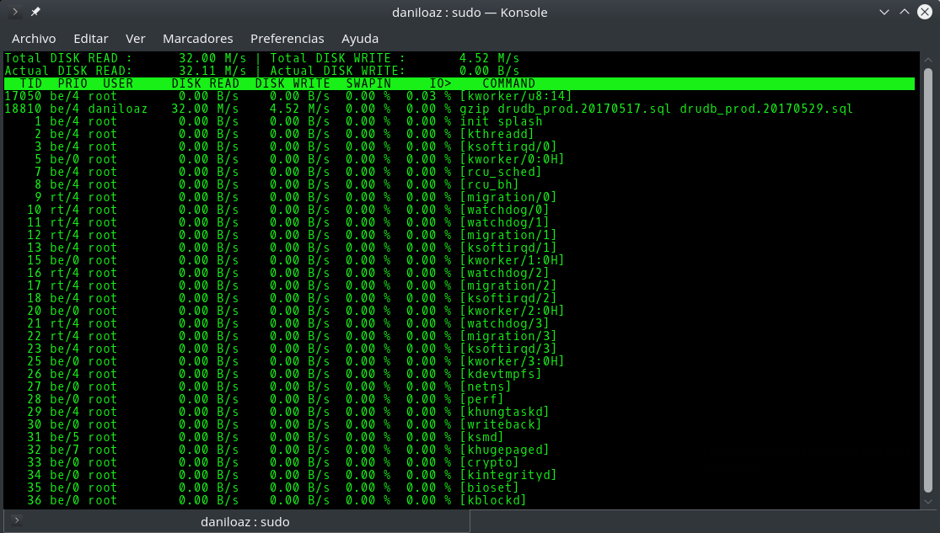Image resolution: width=940 pixels, height=533 pixels.
Task: Open the Ayuda menu
Action: (x=360, y=39)
